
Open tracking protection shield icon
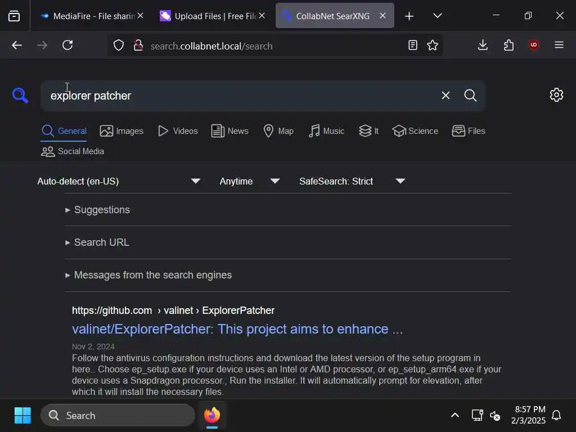(119, 46)
